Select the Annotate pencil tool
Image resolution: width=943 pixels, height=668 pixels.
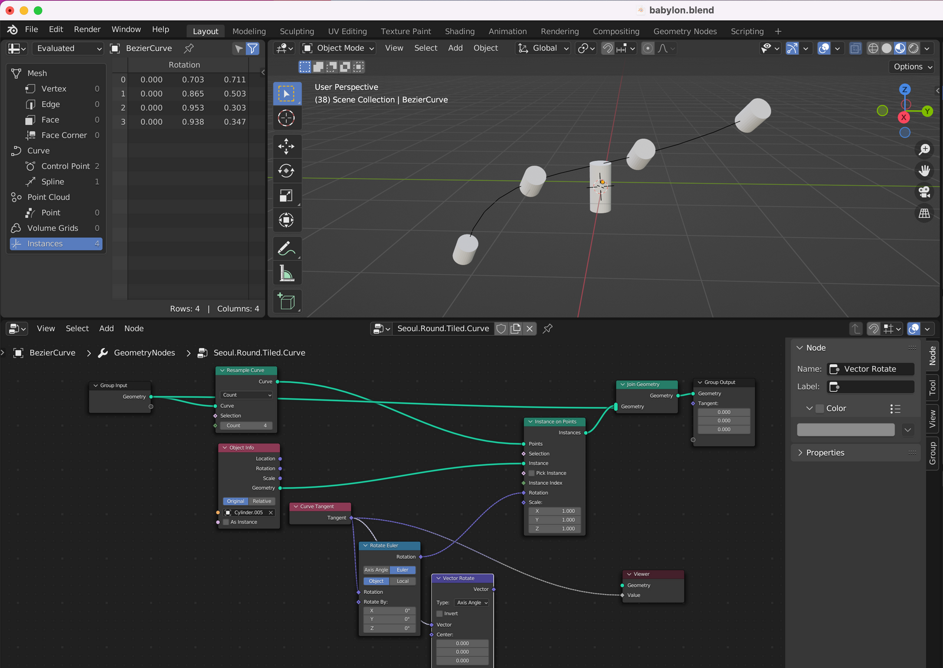tap(286, 249)
